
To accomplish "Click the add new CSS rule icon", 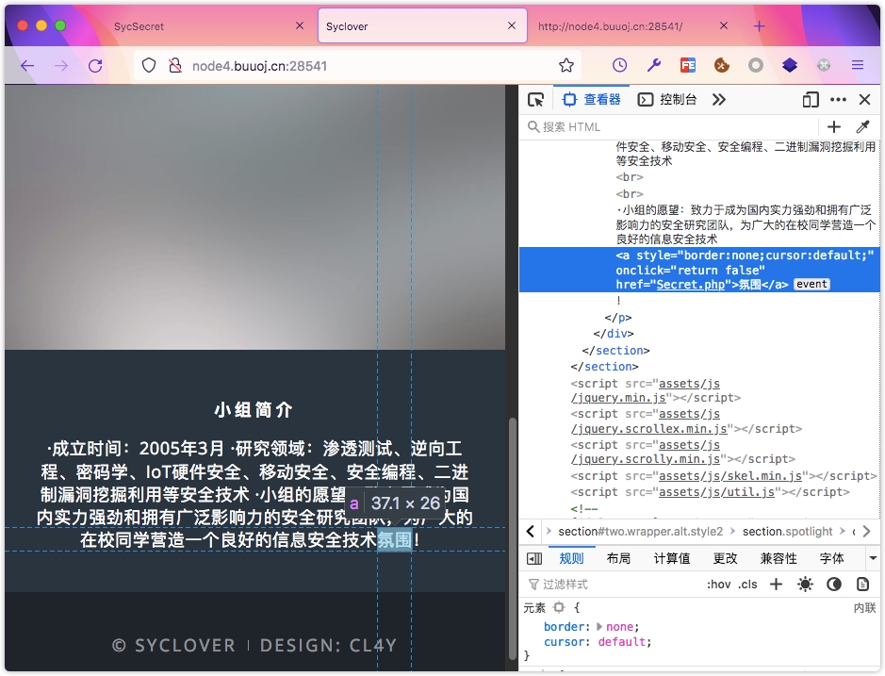I will click(776, 585).
